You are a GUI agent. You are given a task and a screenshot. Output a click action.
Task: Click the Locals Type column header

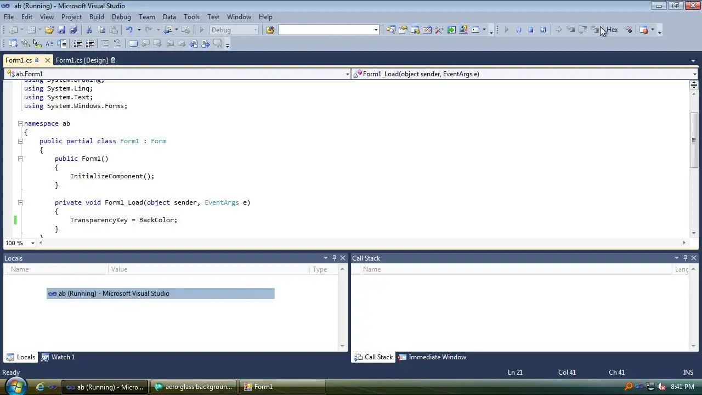tap(325, 269)
